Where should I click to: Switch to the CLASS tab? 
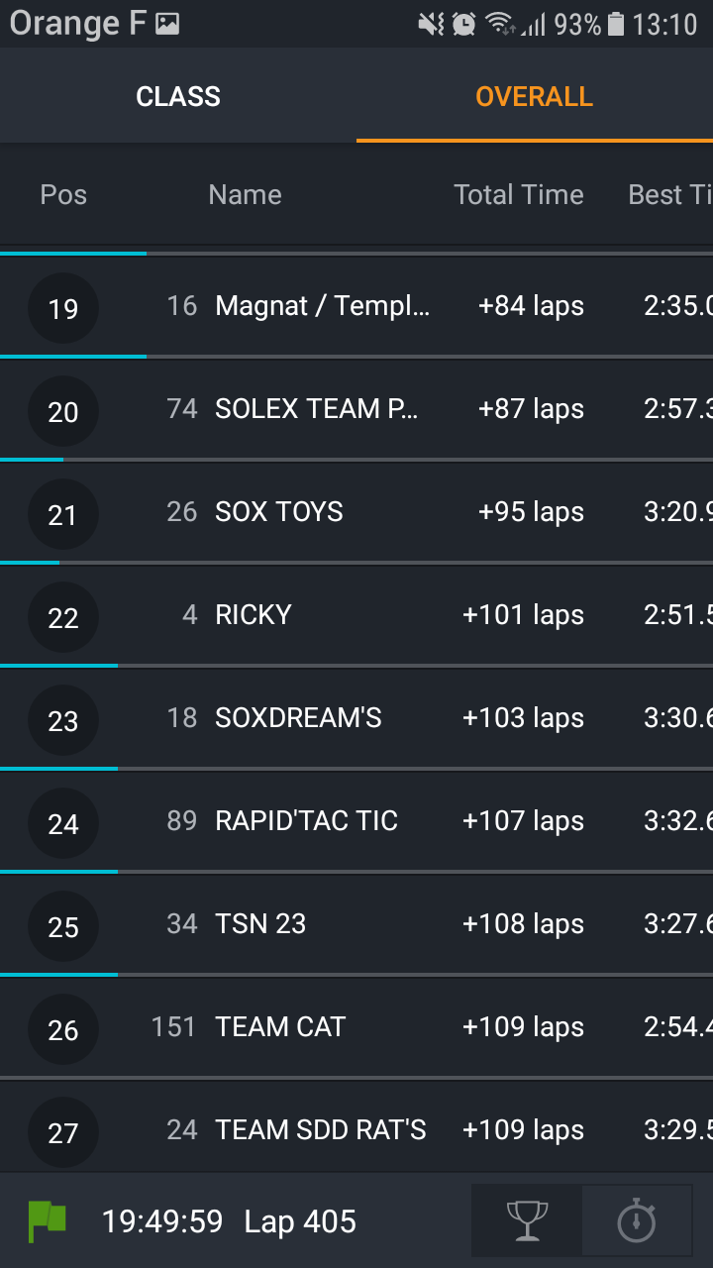(178, 96)
